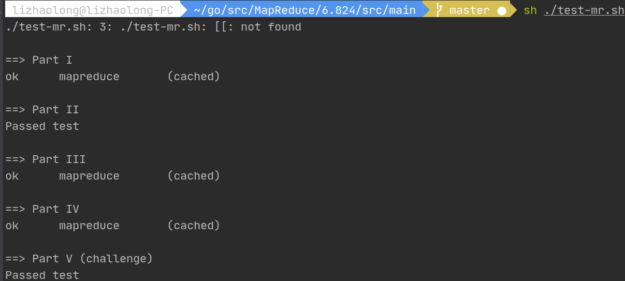Click "Passed test" under the Part II heading
This screenshot has width=625, height=281.
pyautogui.click(x=42, y=126)
